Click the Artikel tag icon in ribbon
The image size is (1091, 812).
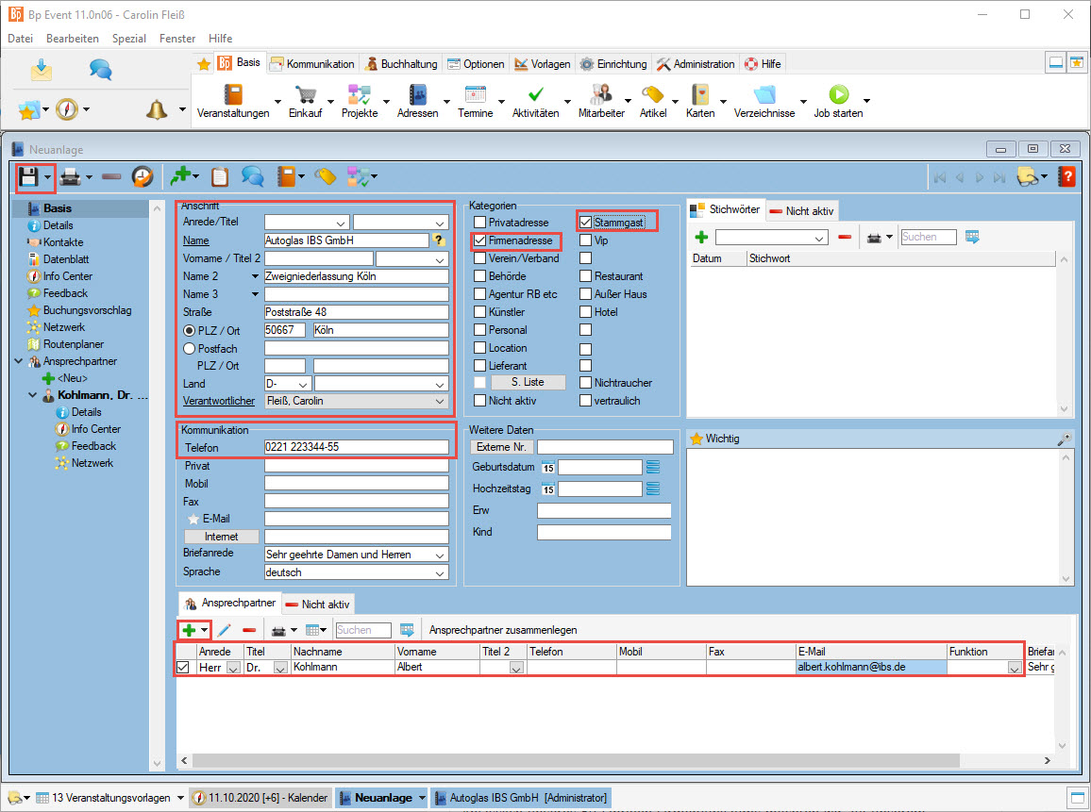[x=652, y=94]
